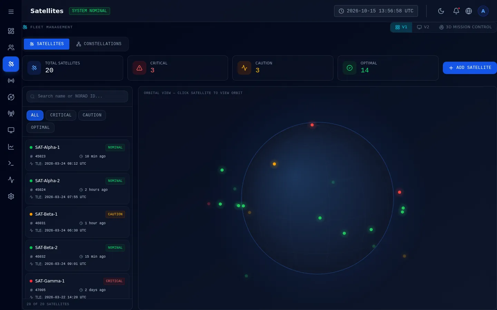This screenshot has width=497, height=310.
Task: Filter list by Critical
Action: tap(61, 115)
